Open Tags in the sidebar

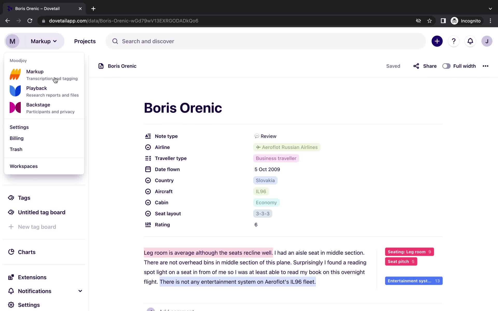24,198
